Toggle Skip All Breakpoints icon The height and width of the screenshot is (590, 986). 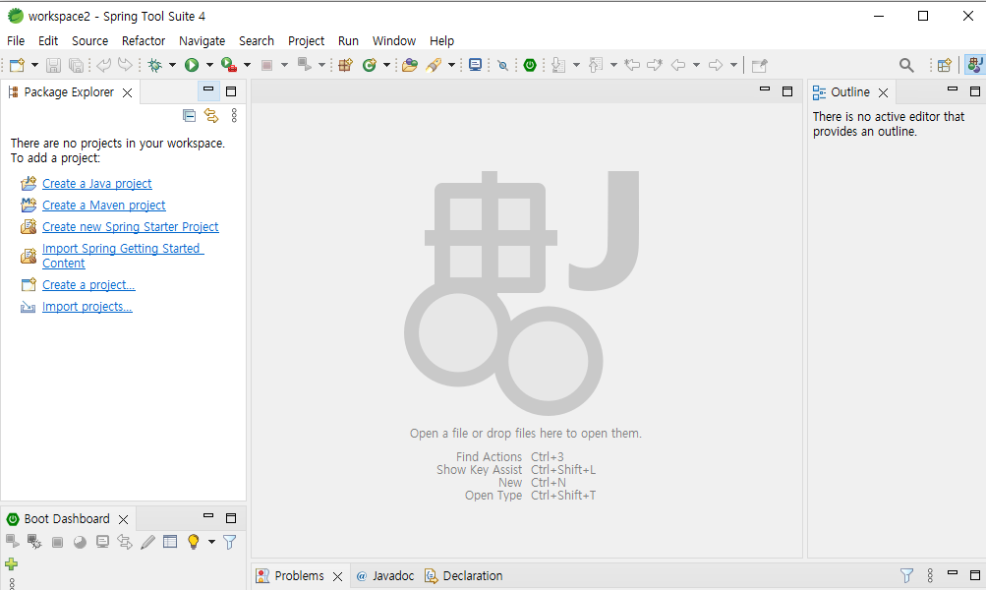coord(502,66)
